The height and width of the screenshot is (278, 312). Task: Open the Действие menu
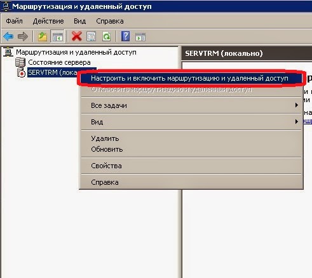(48, 21)
